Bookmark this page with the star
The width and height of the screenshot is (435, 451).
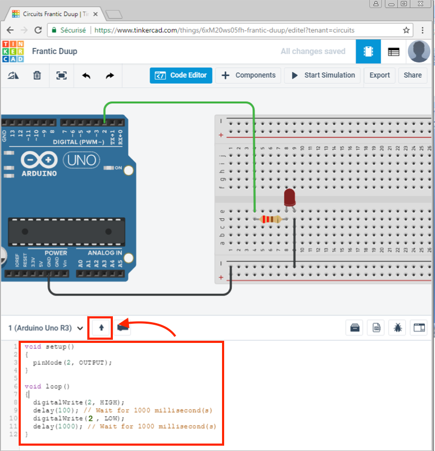coord(406,30)
